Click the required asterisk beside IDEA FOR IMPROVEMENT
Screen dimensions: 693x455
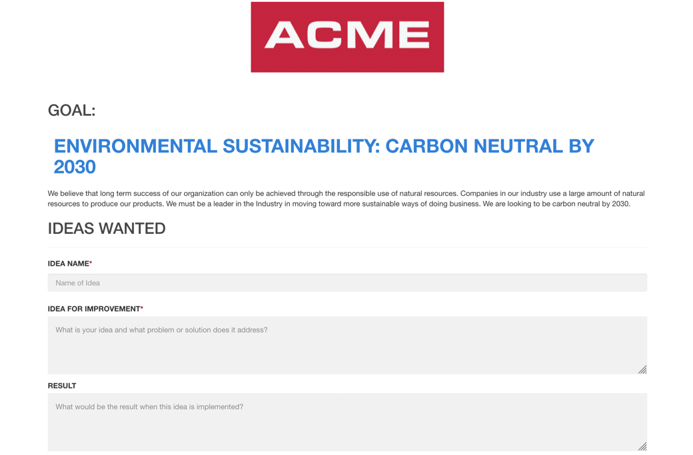[x=142, y=308]
